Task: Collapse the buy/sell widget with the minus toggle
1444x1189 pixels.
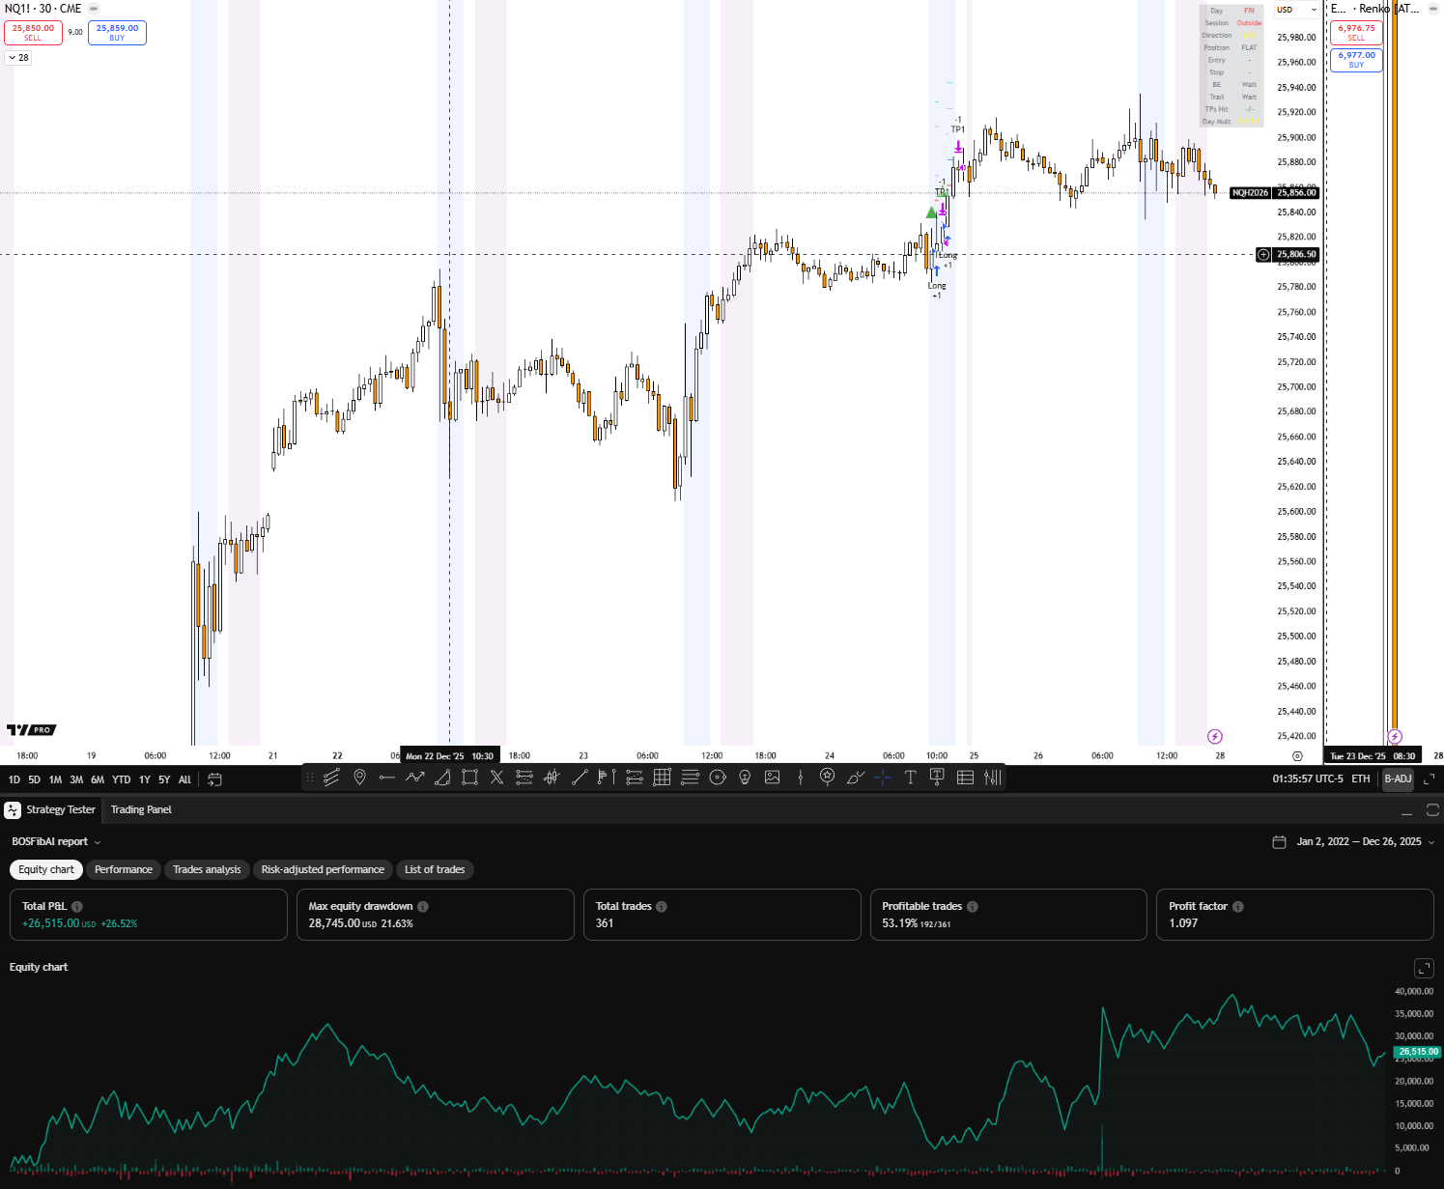Action: (93, 8)
